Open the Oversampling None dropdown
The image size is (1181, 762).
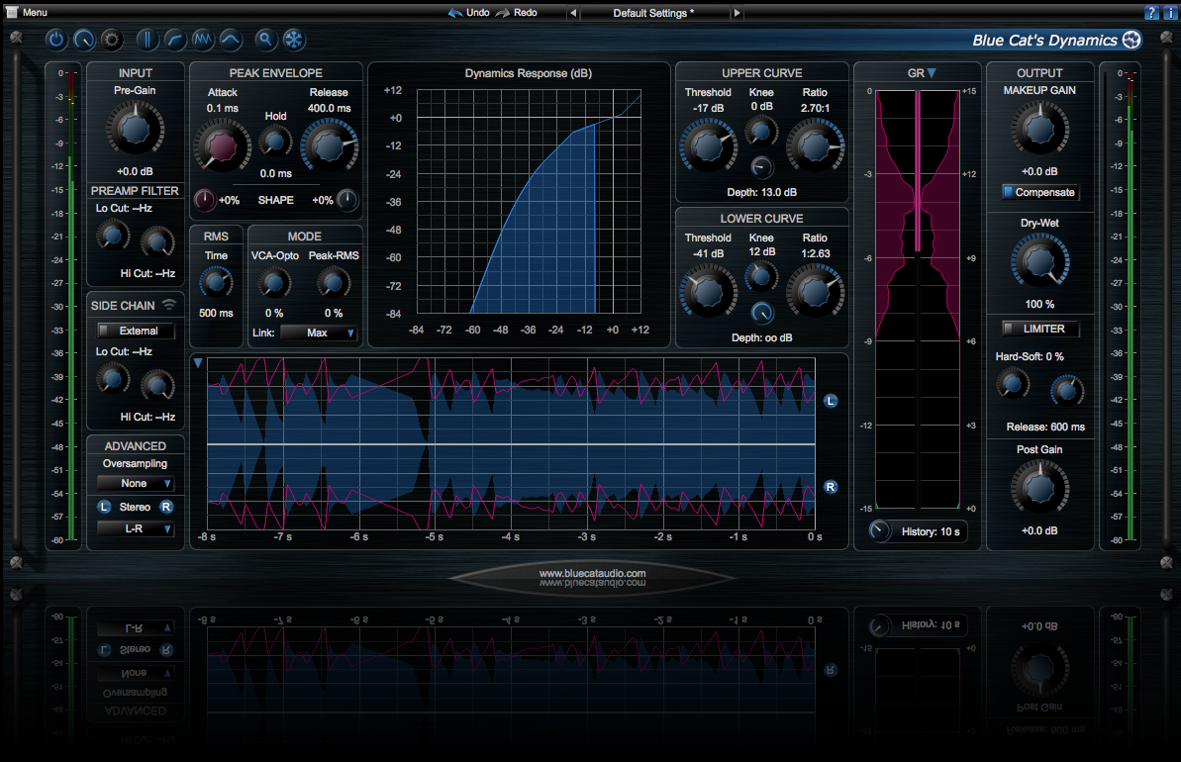[135, 483]
